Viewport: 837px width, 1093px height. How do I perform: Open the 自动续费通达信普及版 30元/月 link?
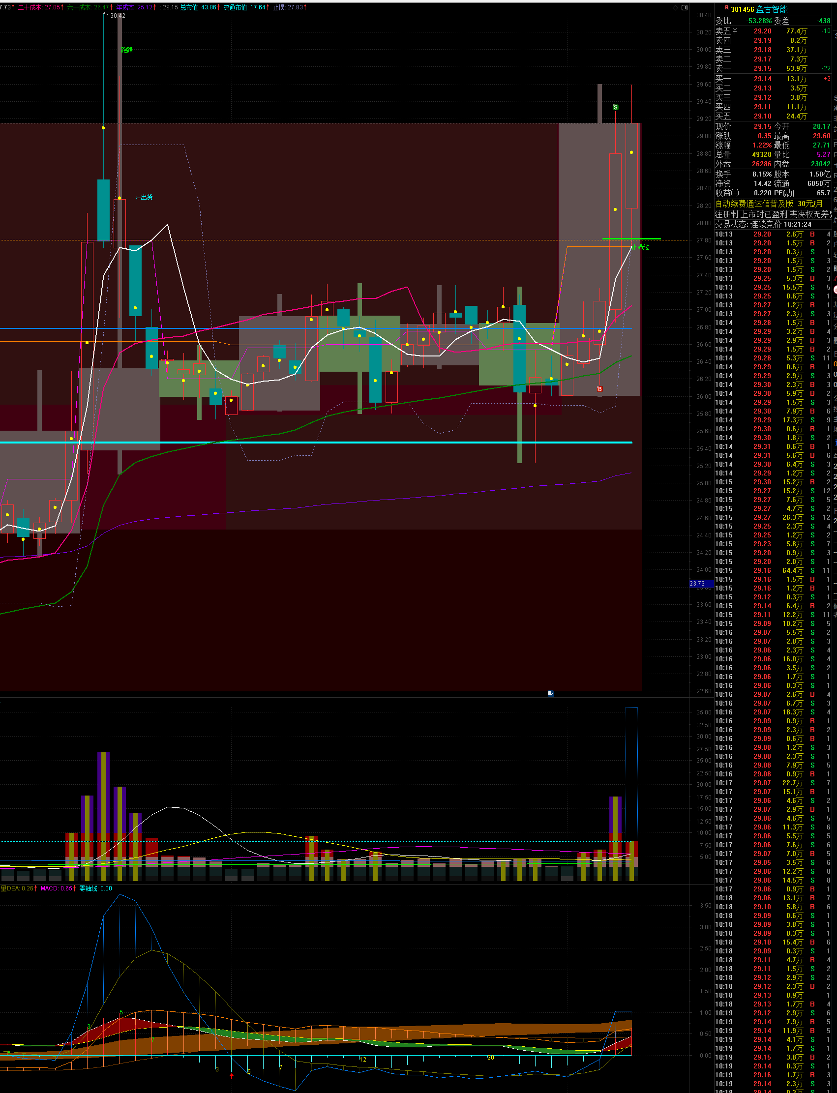769,204
